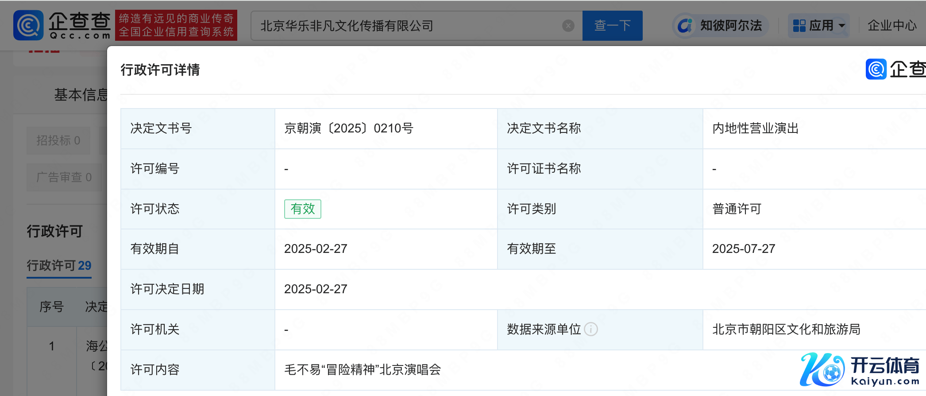This screenshot has width=926, height=396.
Task: Click the 京朝演〔2025〕0210号 document number
Action: 348,128
